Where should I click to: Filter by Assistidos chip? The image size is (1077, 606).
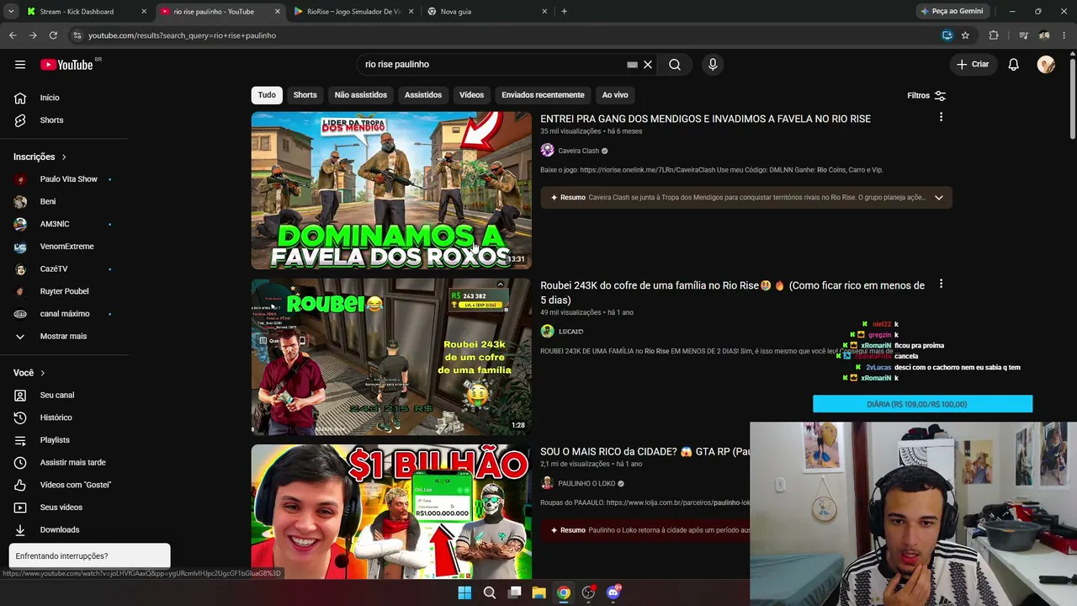pyautogui.click(x=423, y=95)
